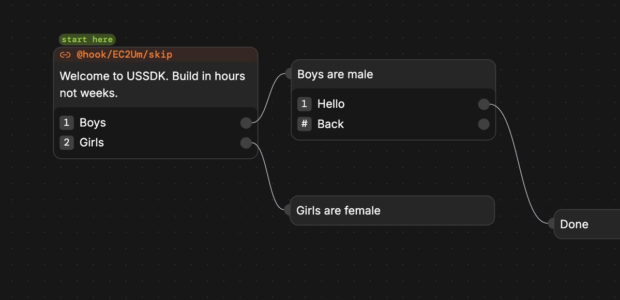Select the Girls menu option
Screen dimensions: 620x300
pyautogui.click(x=92, y=142)
